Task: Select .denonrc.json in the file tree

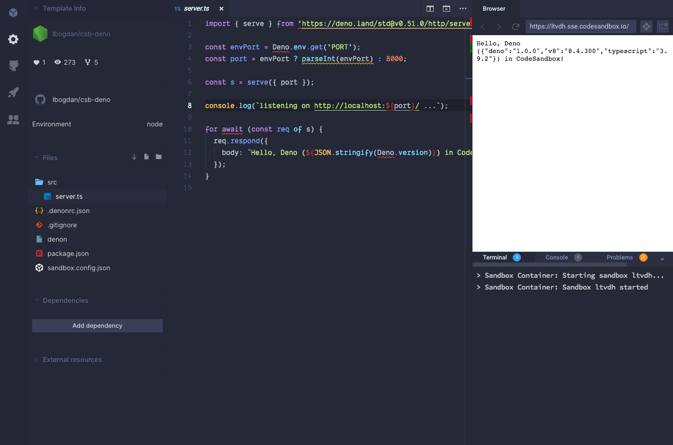Action: [x=67, y=211]
